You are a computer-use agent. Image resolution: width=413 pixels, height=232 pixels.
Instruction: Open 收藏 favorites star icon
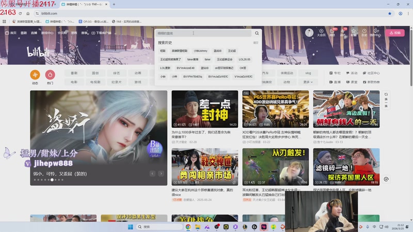click(354, 32)
